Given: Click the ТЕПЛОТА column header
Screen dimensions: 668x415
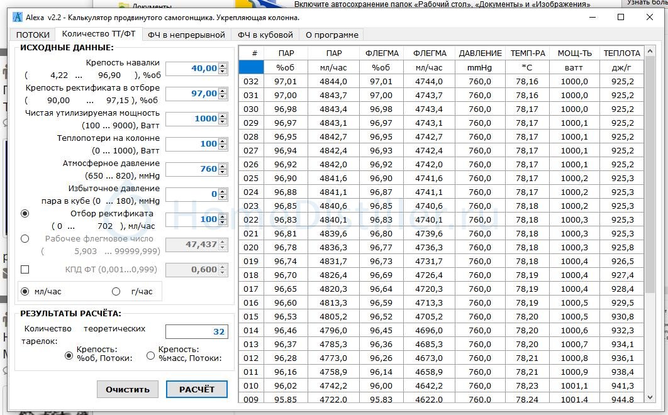Looking at the screenshot, I should click(622, 53).
